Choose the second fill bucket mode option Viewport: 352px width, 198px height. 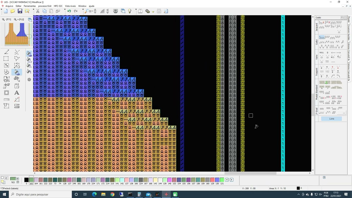point(29,59)
